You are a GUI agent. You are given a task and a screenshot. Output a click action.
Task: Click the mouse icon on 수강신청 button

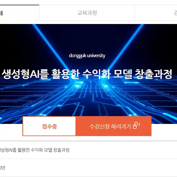[137, 125]
